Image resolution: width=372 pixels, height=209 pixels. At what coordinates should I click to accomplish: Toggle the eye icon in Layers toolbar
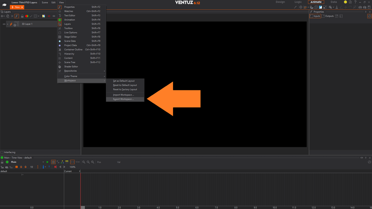54,16
